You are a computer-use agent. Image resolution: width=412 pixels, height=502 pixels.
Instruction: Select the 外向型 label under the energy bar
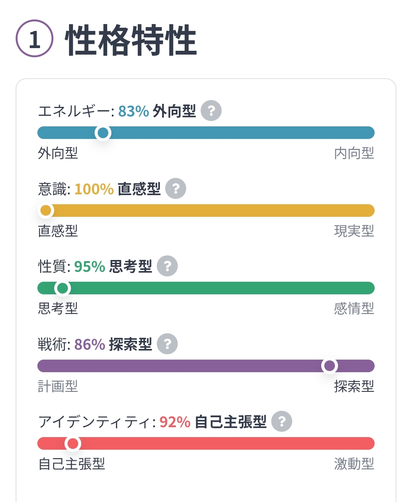[x=57, y=153]
